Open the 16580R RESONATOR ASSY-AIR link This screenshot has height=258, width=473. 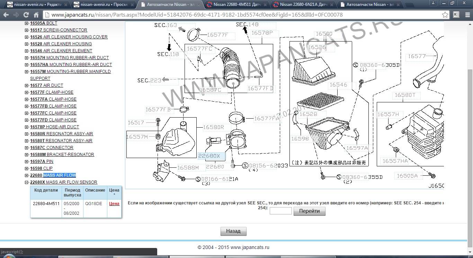pyautogui.click(x=62, y=134)
